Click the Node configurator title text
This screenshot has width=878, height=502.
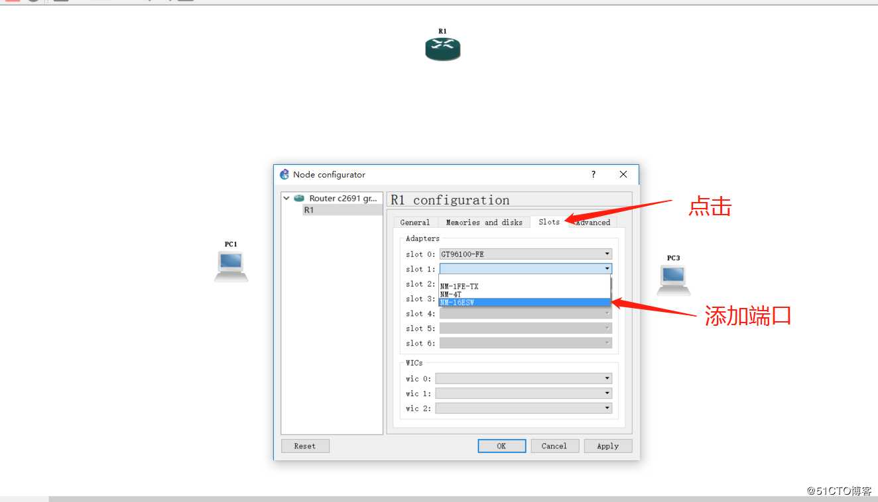click(x=329, y=175)
